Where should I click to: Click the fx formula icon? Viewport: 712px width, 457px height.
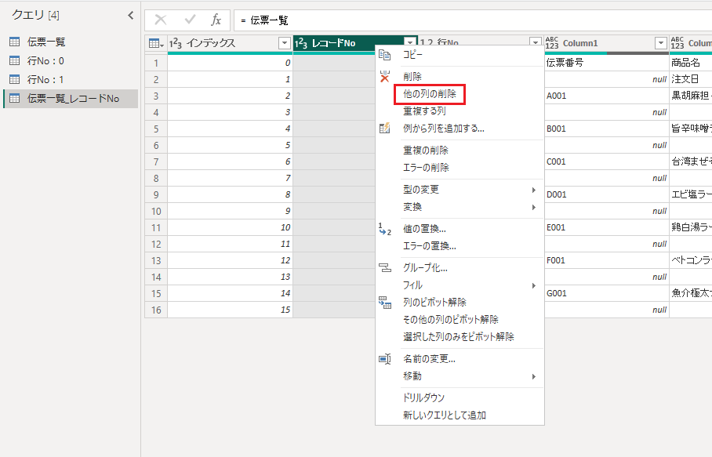(x=216, y=20)
